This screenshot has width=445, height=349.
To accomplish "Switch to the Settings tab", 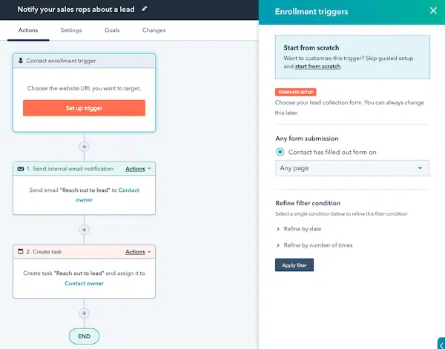I will [71, 30].
